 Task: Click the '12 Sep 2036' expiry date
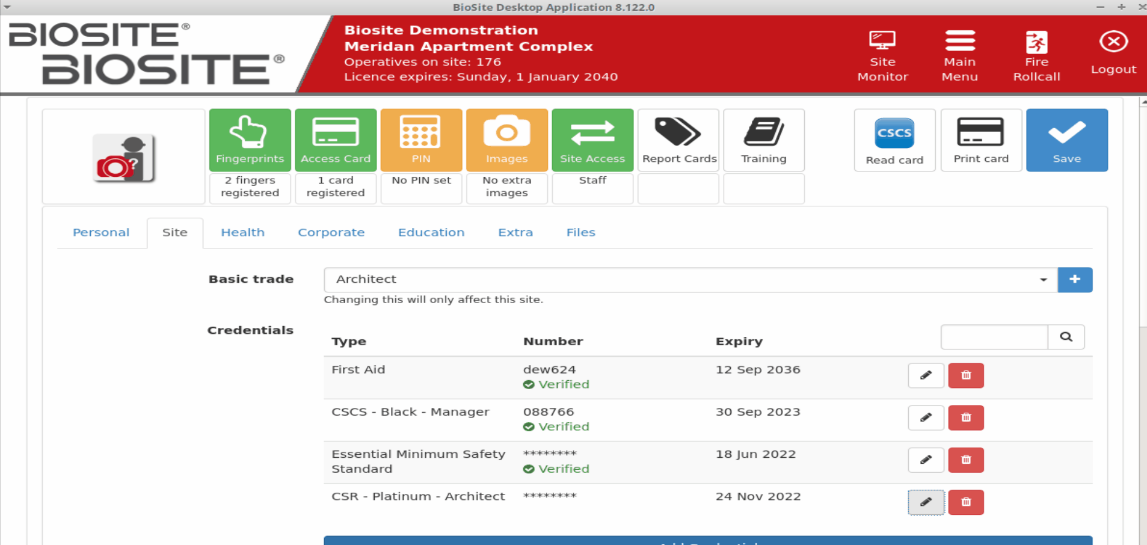tap(758, 369)
